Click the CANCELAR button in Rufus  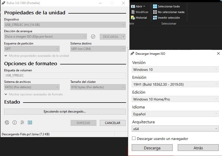113,123
